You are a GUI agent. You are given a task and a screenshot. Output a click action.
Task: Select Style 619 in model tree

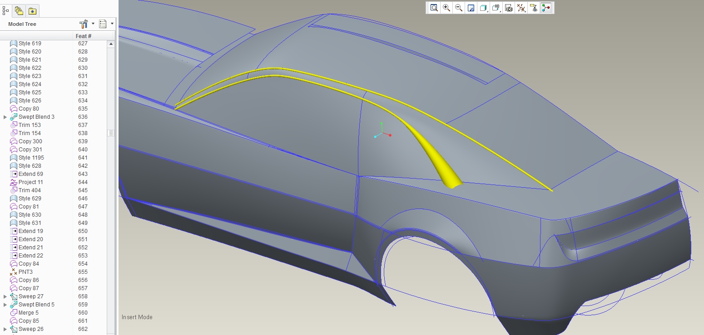[x=30, y=44]
